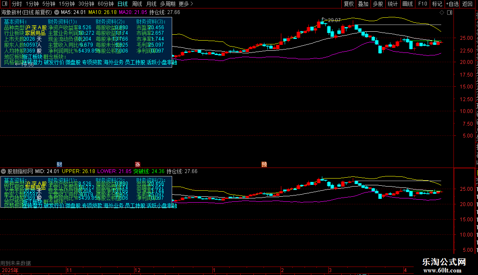Click the panel toggle icon at top-left
The width and height of the screenshot is (478, 275).
click(5, 4)
